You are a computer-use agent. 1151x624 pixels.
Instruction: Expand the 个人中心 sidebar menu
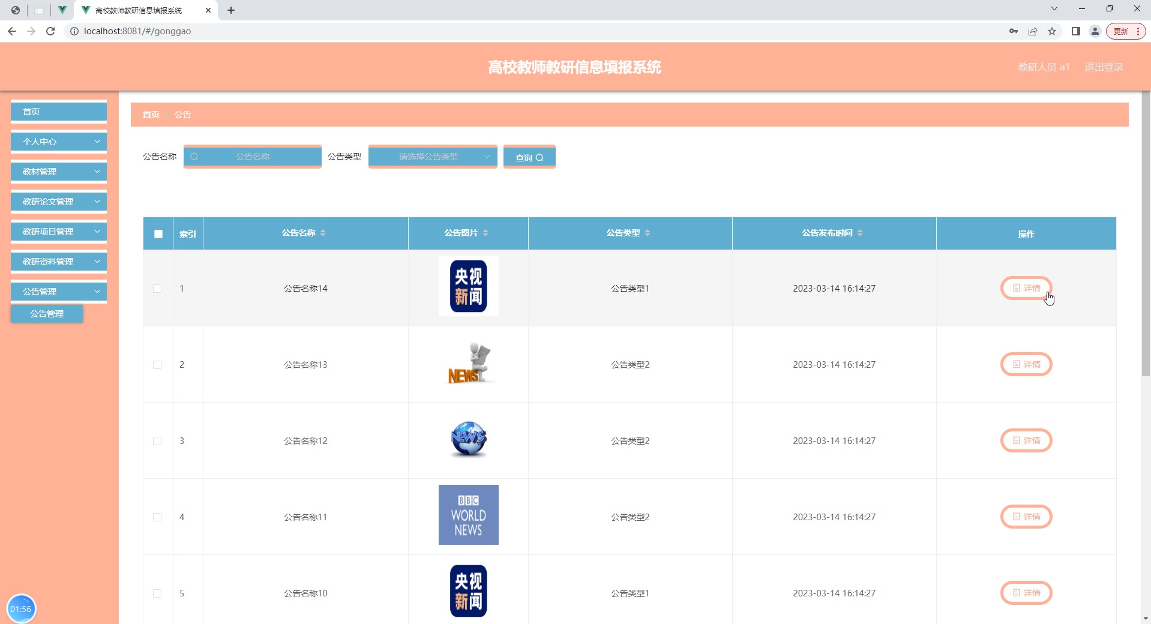click(59, 142)
